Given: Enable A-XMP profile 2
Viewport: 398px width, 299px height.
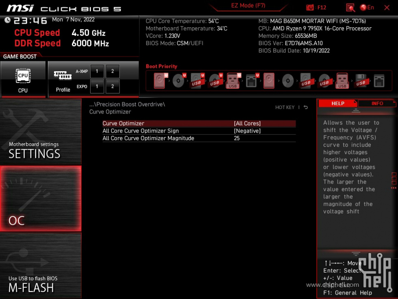Looking at the screenshot, I should (x=112, y=71).
